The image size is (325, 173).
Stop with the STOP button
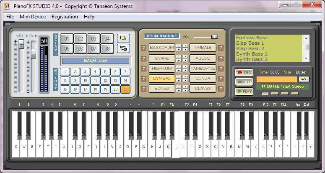[x=244, y=82]
